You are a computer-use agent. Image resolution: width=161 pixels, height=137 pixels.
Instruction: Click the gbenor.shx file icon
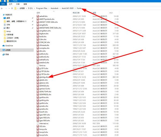[38, 83]
